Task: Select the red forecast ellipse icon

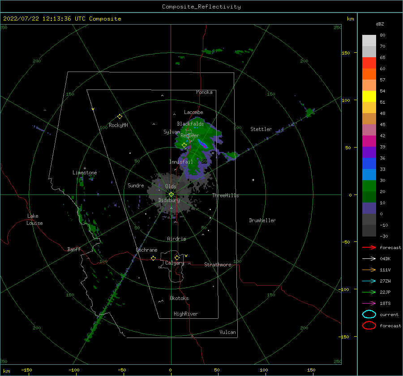Action: tap(369, 325)
